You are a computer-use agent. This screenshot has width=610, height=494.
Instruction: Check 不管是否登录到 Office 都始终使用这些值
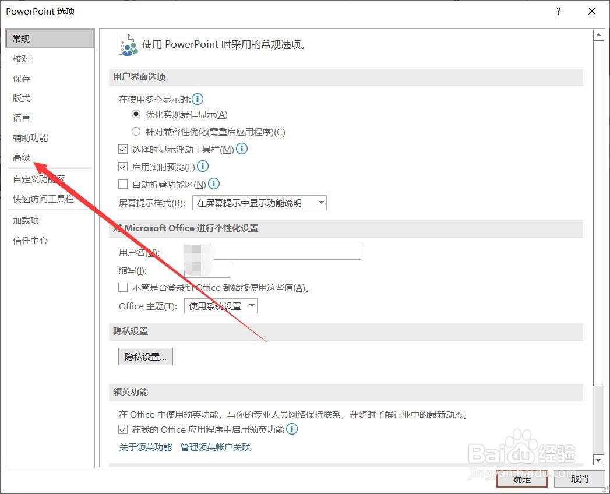coord(123,287)
